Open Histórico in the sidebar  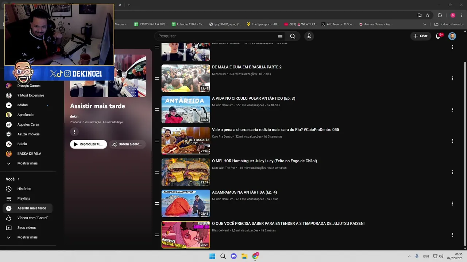coord(28,189)
